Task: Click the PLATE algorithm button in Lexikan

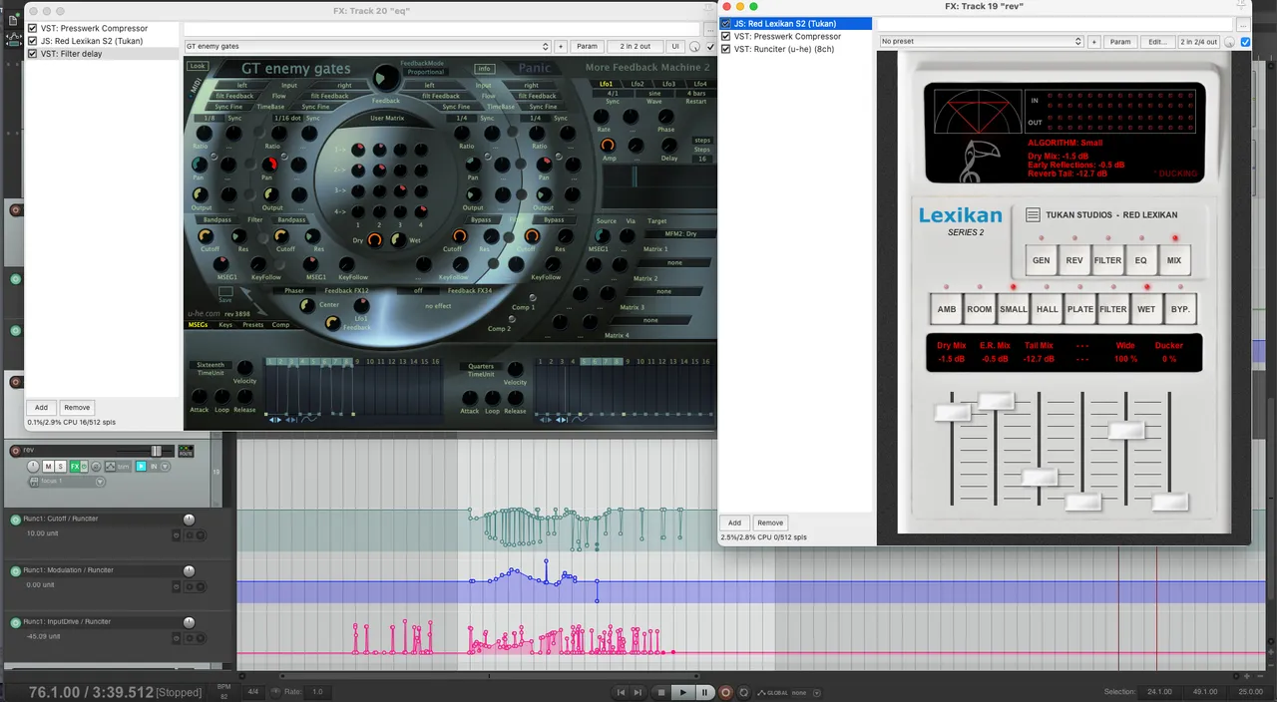Action: [1079, 309]
